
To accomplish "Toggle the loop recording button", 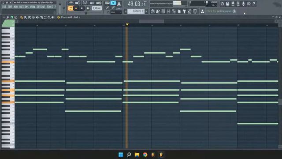I will point(99,3).
